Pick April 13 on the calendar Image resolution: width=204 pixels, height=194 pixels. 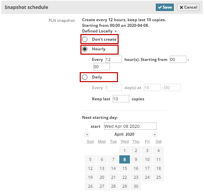tap(102, 168)
